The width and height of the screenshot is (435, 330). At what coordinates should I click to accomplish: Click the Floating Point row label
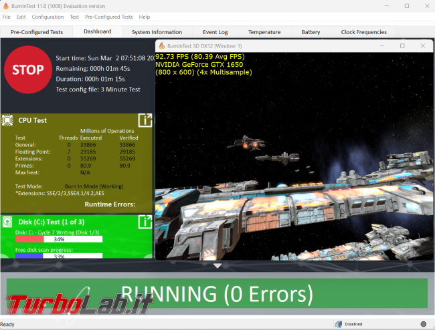click(x=33, y=152)
